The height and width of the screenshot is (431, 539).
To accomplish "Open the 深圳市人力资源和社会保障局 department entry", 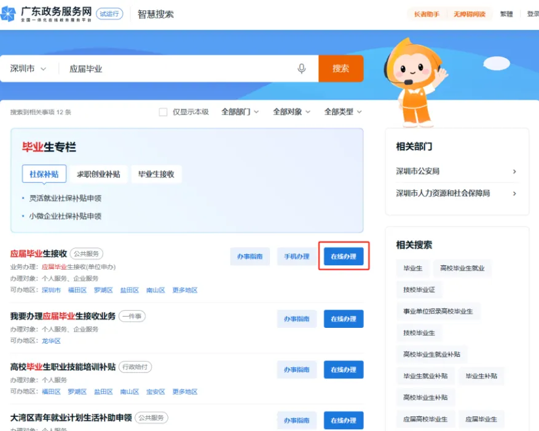I will (457, 193).
